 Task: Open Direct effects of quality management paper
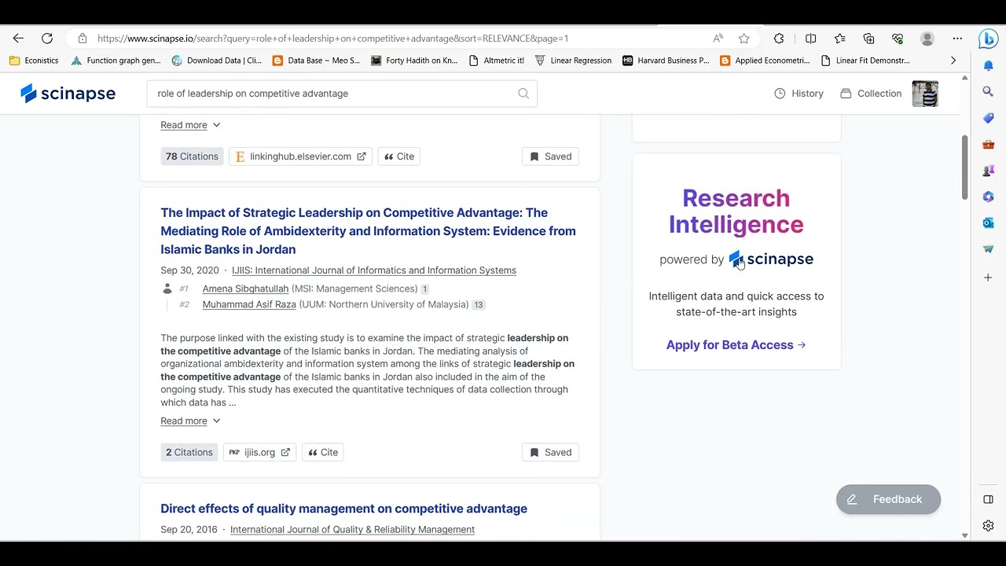pos(343,509)
